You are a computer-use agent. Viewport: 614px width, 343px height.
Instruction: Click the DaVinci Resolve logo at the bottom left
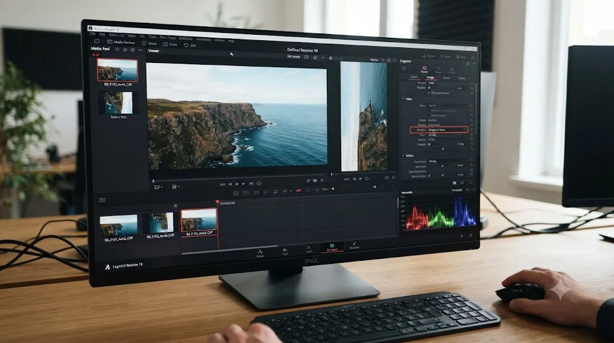(107, 267)
